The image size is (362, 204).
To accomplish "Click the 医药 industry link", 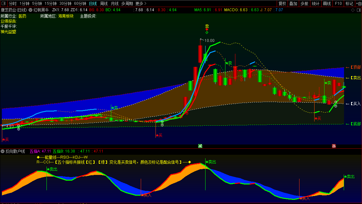I will [x=22, y=16].
